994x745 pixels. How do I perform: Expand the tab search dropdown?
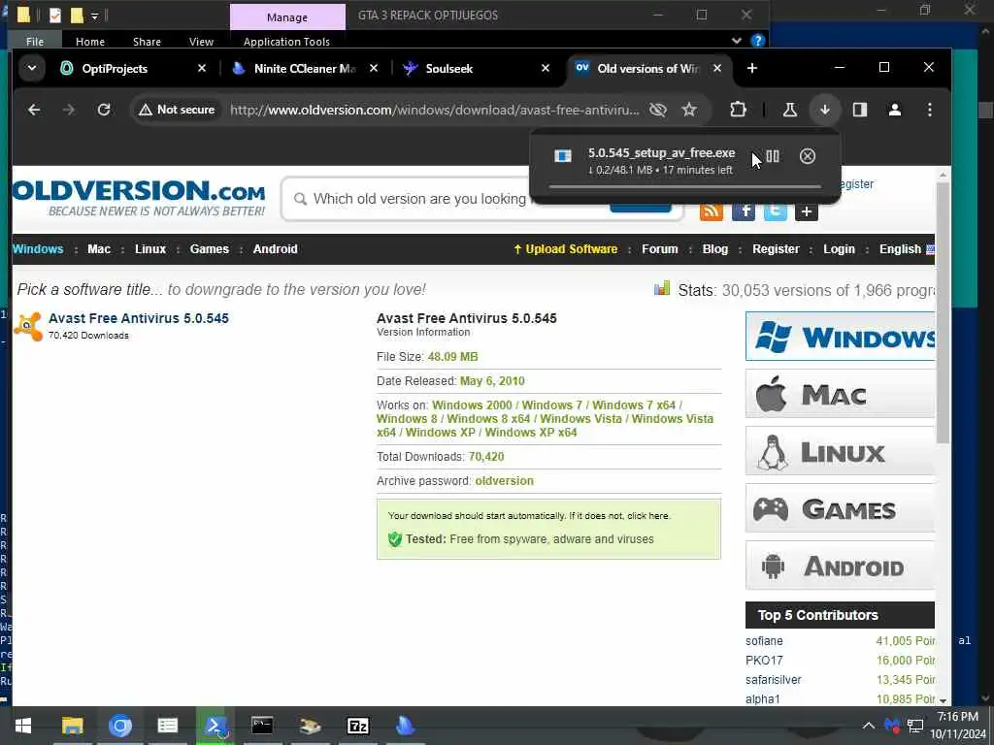pyautogui.click(x=32, y=68)
